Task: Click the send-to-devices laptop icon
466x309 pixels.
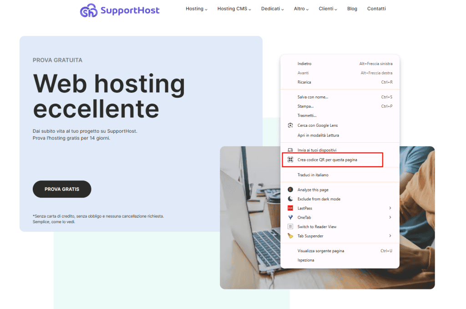Action: pos(291,150)
